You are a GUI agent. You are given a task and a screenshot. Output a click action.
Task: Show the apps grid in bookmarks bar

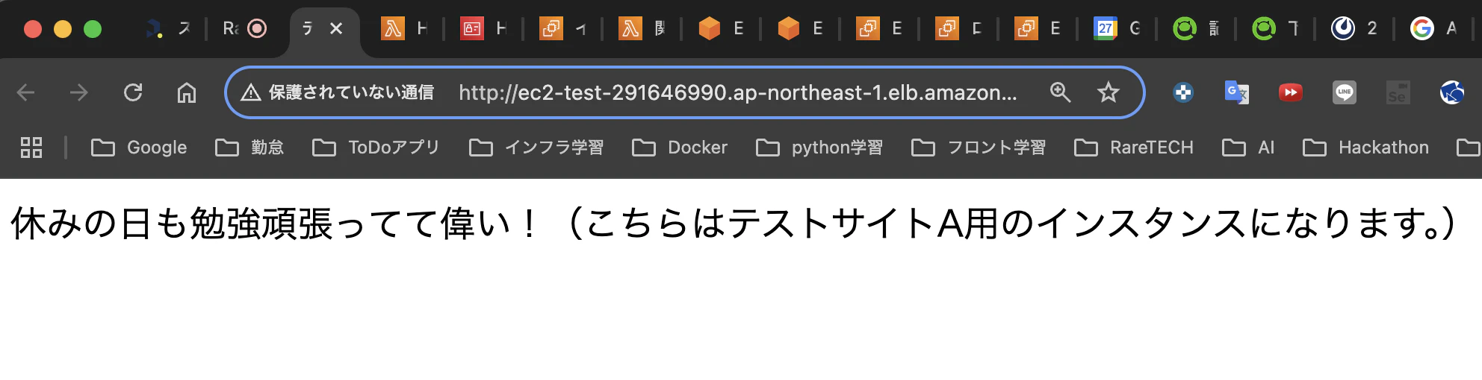(31, 148)
